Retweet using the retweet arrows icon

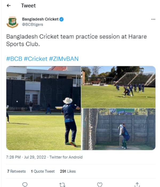tap(62, 185)
